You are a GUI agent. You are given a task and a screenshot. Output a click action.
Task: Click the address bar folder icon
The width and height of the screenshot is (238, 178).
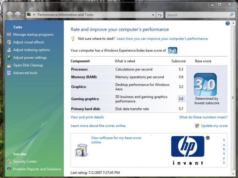coord(29,15)
